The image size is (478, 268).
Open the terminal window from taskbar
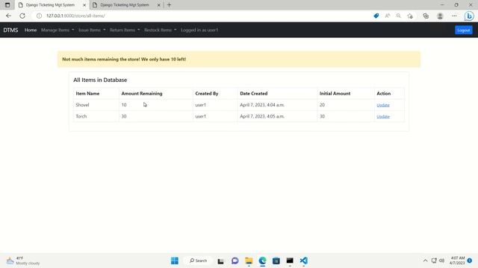(x=290, y=261)
